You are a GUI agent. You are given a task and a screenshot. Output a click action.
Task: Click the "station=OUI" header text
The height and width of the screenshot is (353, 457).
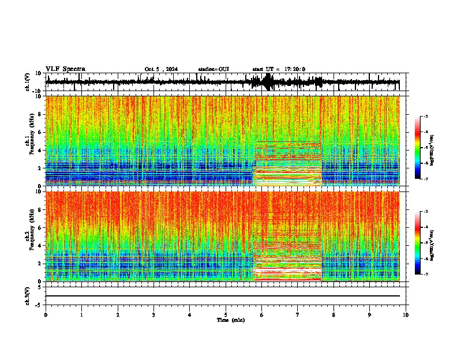213,69
